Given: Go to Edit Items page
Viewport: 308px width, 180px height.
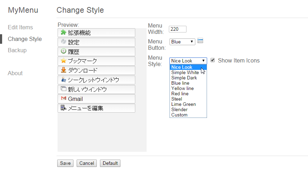Looking at the screenshot, I should 20,27.
